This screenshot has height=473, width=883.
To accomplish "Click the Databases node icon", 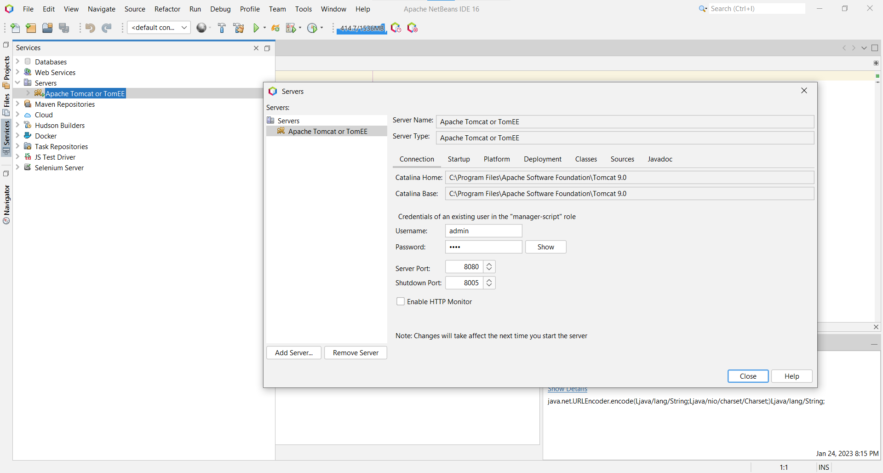I will tap(28, 61).
